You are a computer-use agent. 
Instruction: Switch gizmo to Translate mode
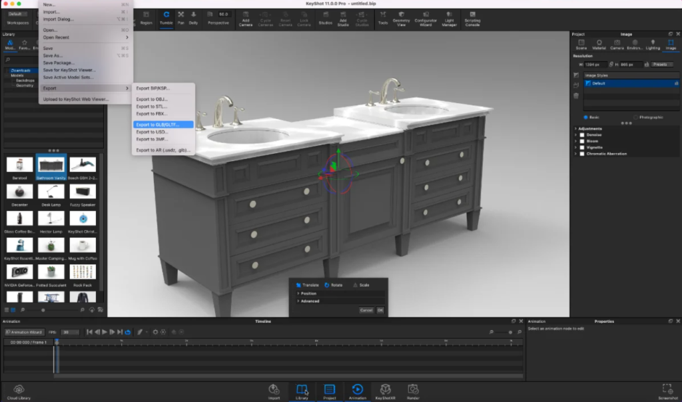tap(307, 285)
